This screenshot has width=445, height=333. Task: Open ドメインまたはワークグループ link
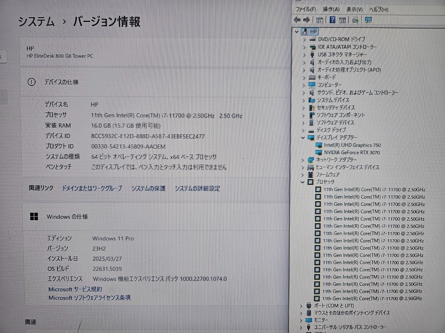click(92, 188)
